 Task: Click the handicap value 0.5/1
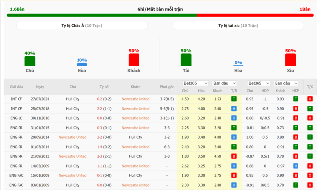tap(265, 156)
